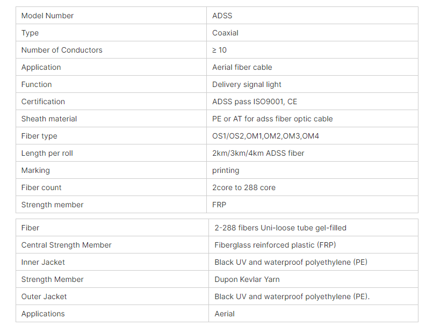Click the Dupon Kevlar Yarn value
426x326 pixels.
(x=247, y=279)
